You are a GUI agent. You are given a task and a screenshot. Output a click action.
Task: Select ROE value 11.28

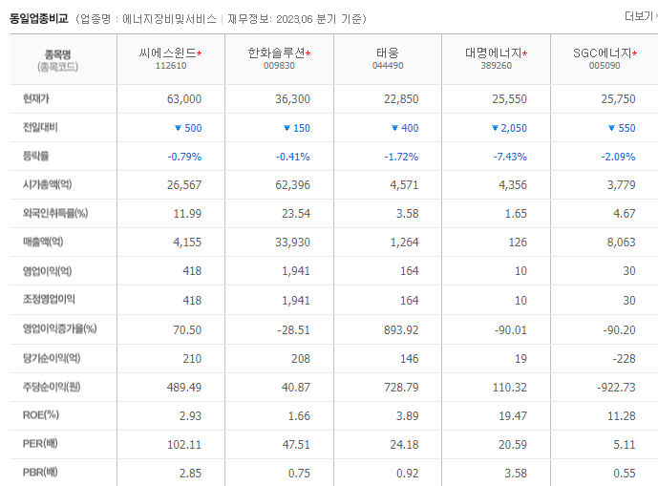622,416
